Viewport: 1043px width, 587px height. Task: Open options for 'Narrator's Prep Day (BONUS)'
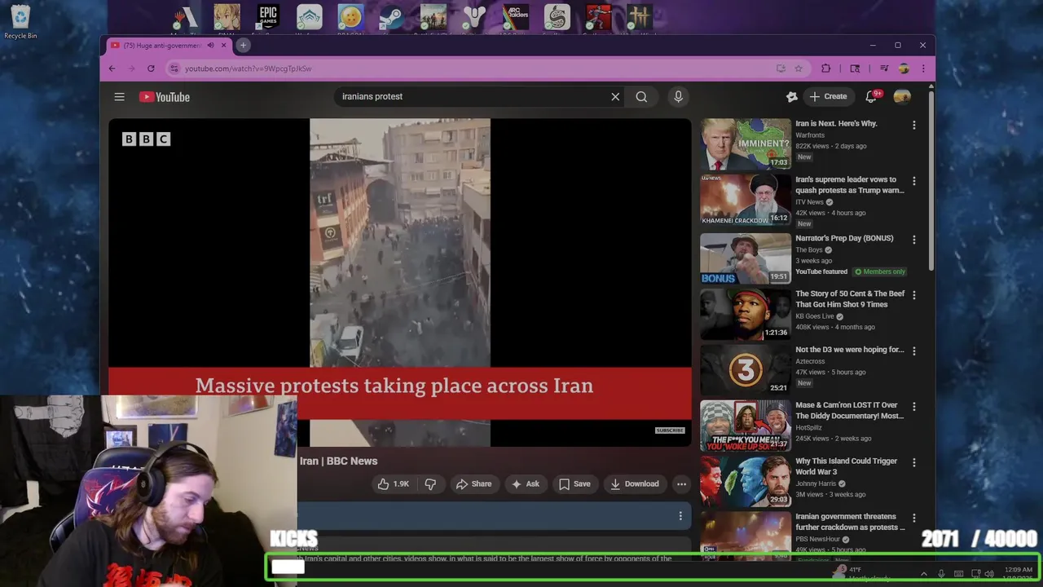913,240
